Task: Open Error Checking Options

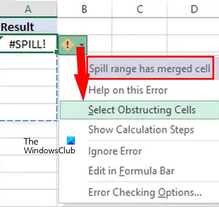Action: pyautogui.click(x=145, y=192)
